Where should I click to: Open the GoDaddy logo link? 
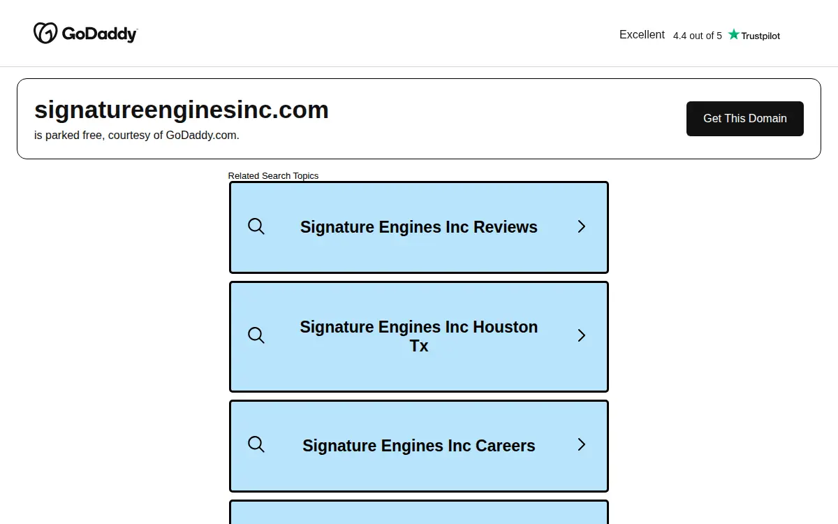(85, 33)
